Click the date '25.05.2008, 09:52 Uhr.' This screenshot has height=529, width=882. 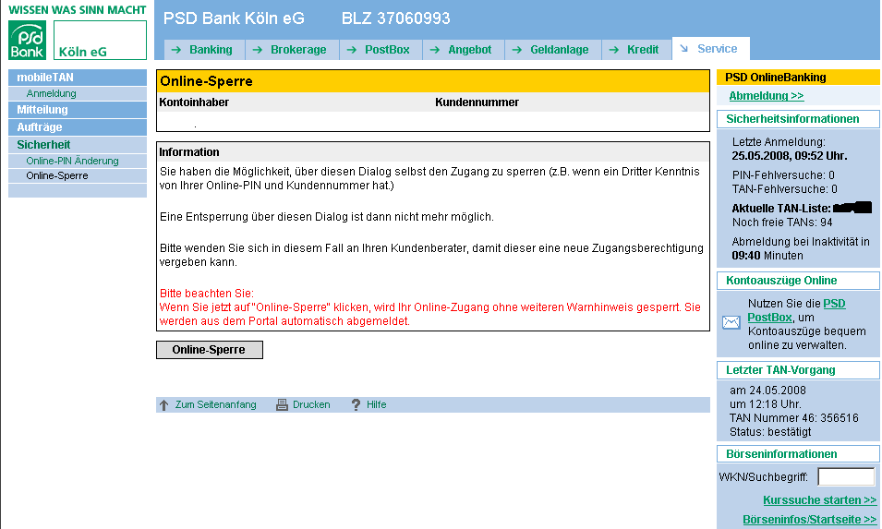[790, 156]
